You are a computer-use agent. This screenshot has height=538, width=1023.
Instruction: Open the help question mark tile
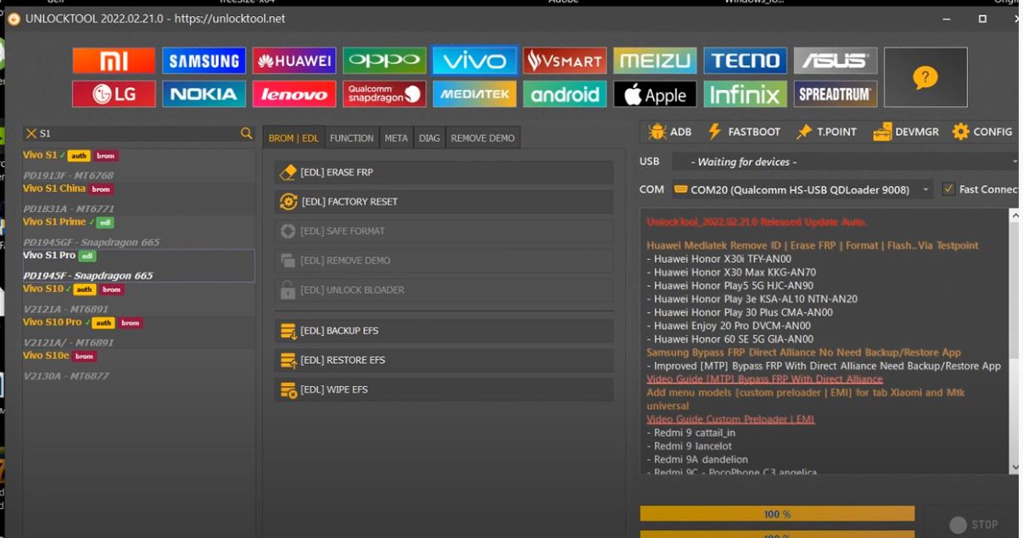925,77
